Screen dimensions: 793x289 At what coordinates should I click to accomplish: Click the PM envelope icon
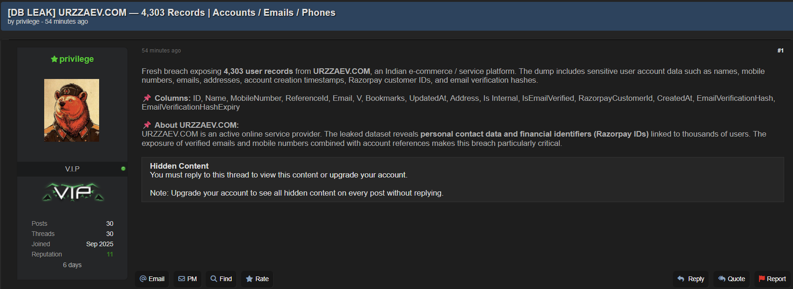click(182, 279)
